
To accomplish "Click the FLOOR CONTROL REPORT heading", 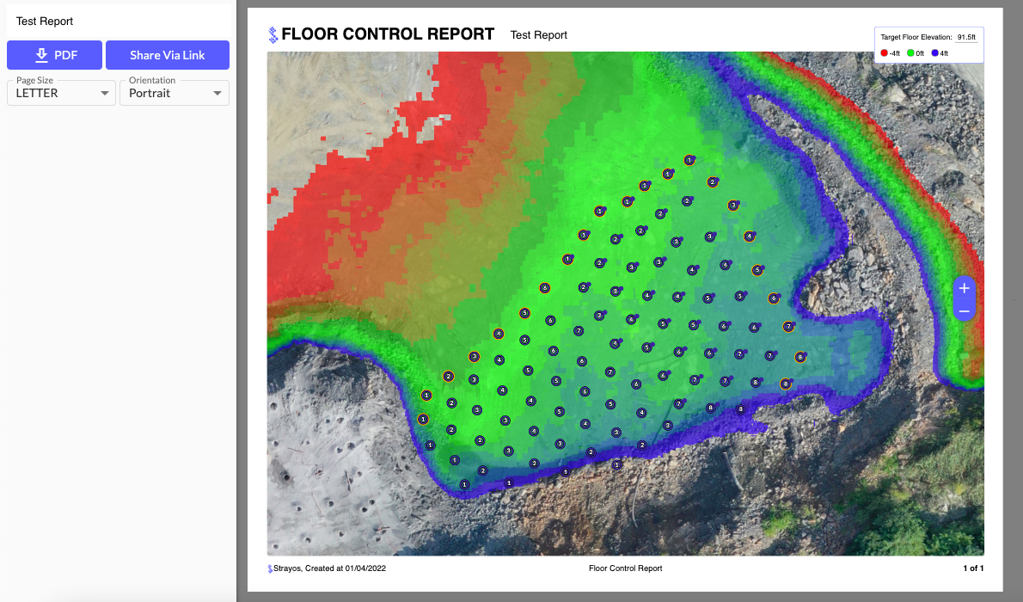I will pyautogui.click(x=388, y=34).
